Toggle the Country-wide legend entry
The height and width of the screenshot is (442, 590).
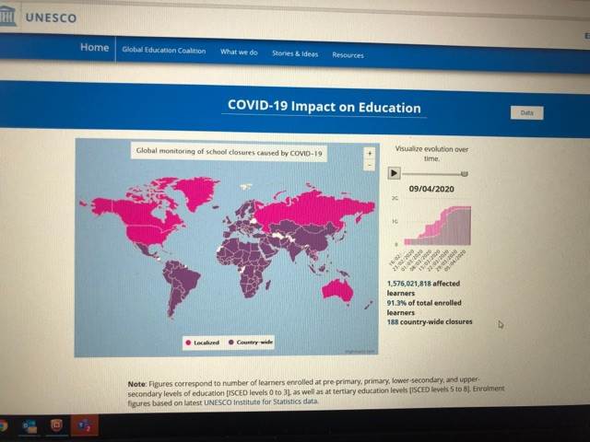click(251, 342)
